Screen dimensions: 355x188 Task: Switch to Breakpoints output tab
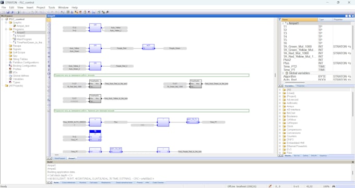click(x=106, y=183)
